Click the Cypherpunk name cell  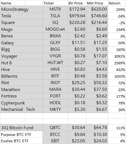click(x=22, y=103)
